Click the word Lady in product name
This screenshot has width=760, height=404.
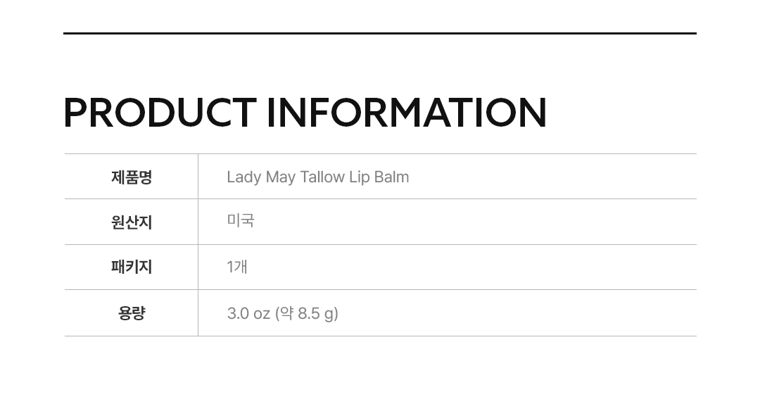point(243,177)
